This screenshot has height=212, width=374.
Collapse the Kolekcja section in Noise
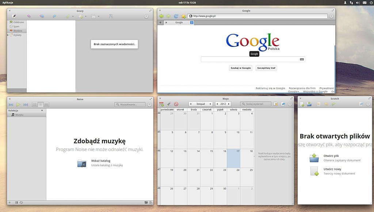(42, 111)
